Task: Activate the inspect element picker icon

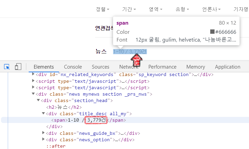Action: coord(7,67)
